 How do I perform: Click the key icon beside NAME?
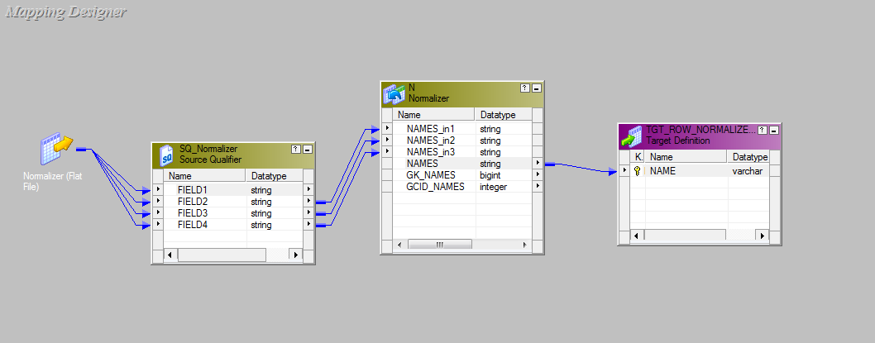click(638, 171)
